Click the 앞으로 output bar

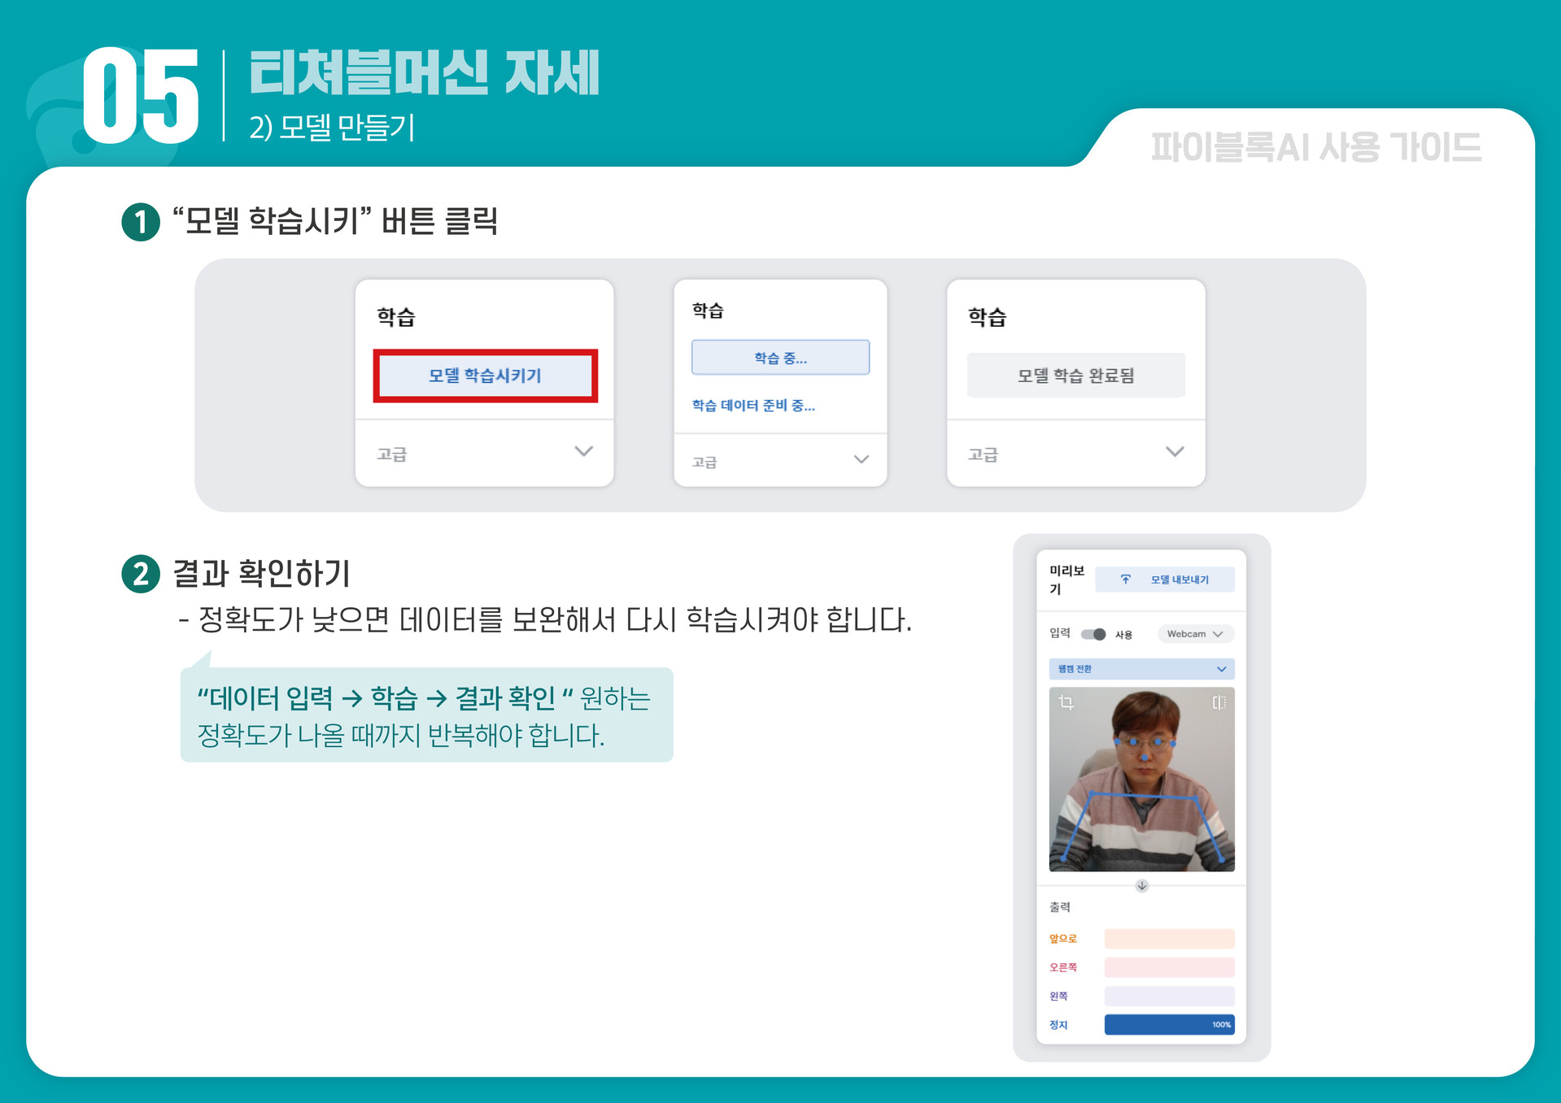point(1169,939)
